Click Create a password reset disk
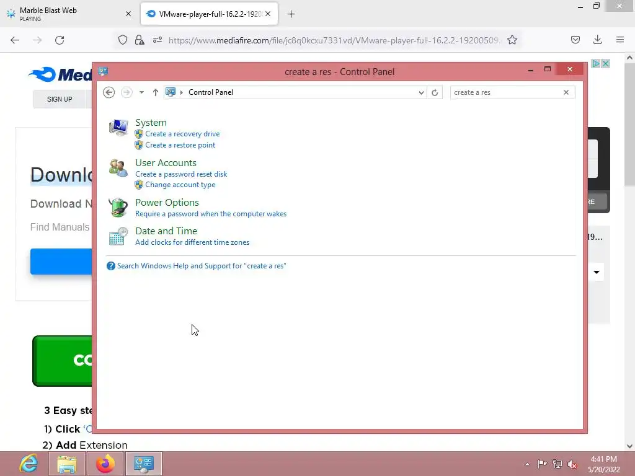The width and height of the screenshot is (635, 476). (x=181, y=174)
